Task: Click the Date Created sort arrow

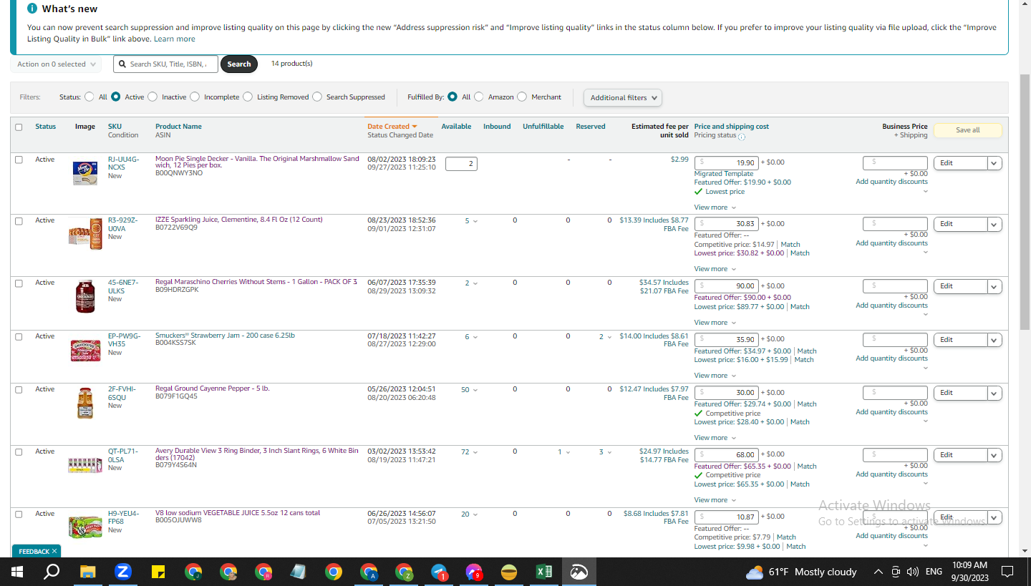Action: [x=414, y=127]
